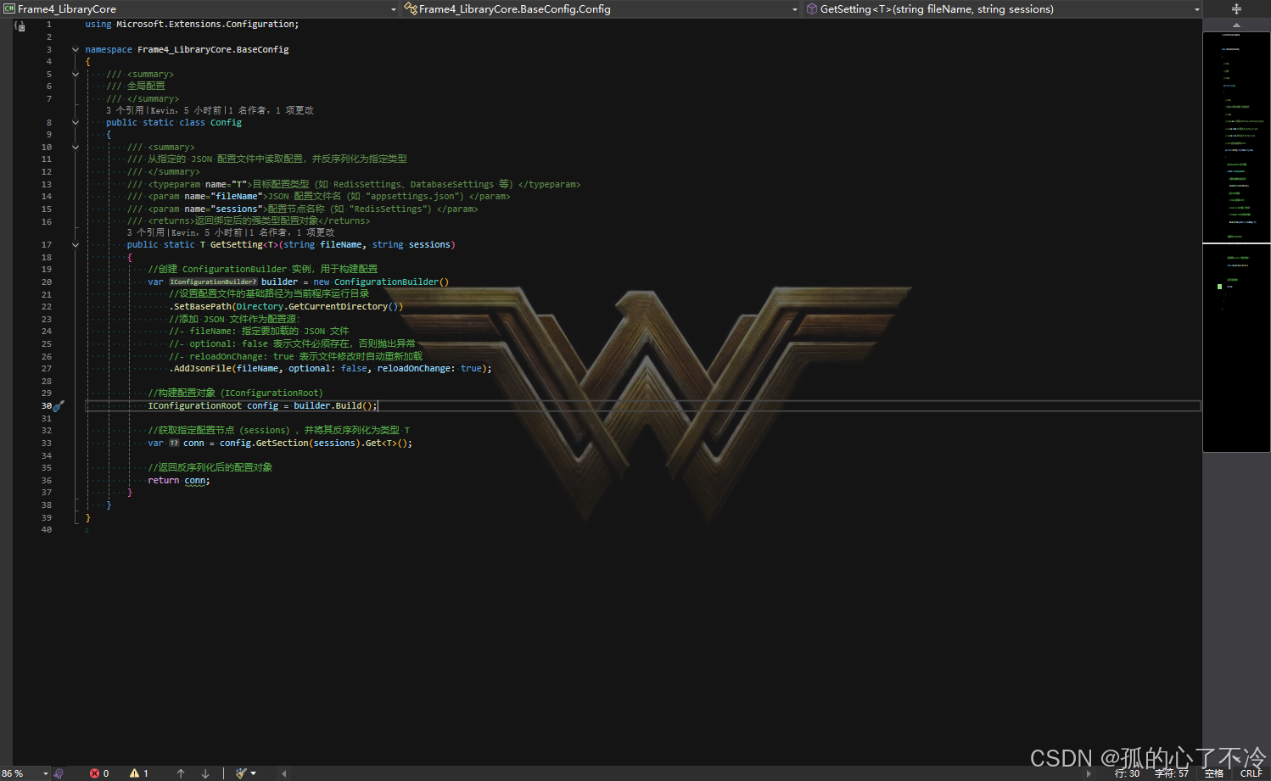The width and height of the screenshot is (1271, 781).
Task: Collapse the doc comment on line 10
Action: tap(76, 148)
